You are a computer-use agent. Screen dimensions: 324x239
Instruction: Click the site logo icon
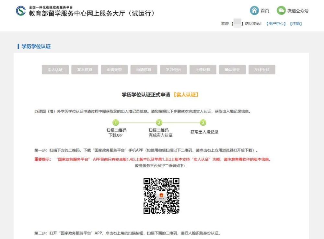pyautogui.click(x=21, y=11)
